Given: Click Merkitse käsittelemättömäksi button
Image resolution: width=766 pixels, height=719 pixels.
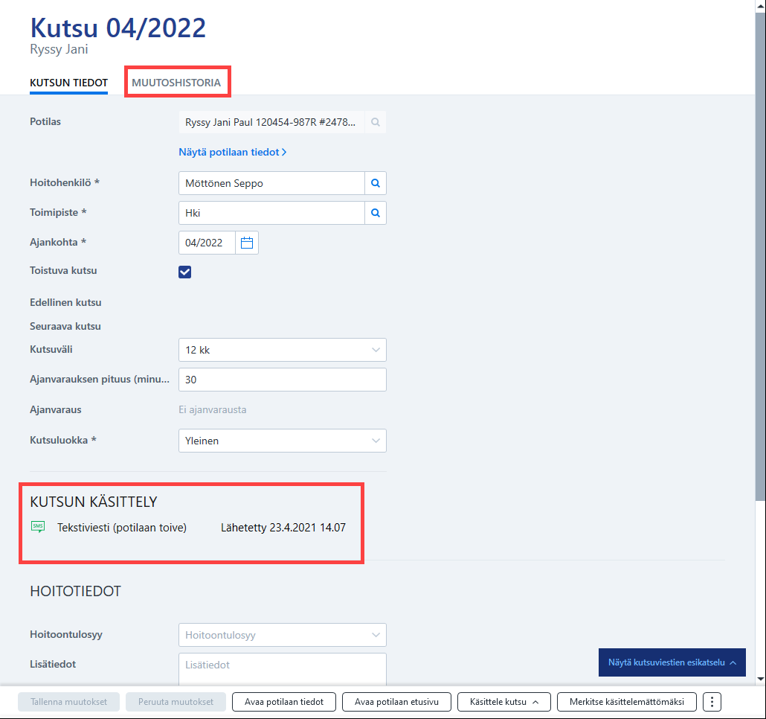Looking at the screenshot, I should [x=627, y=702].
